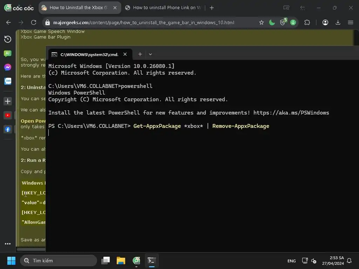Open Terminal from the taskbar
Viewport: 359px width, 269px height.
click(151, 261)
